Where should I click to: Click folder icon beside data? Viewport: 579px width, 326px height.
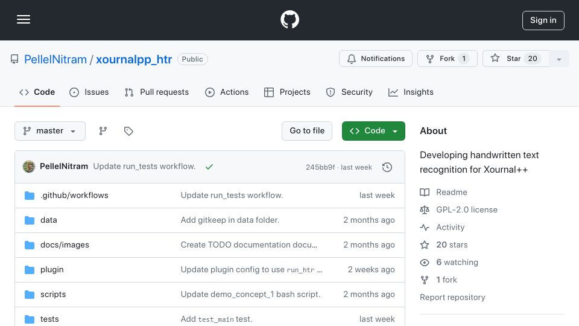pyautogui.click(x=30, y=220)
